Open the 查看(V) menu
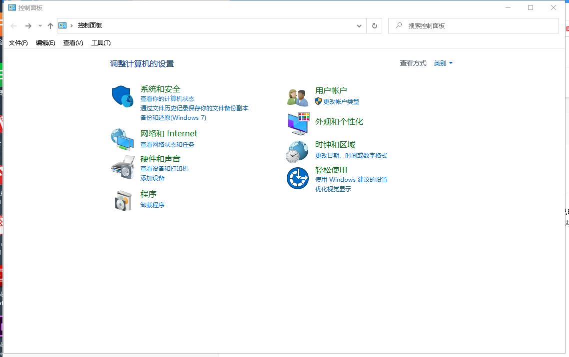Image resolution: width=569 pixels, height=357 pixels. tap(72, 43)
